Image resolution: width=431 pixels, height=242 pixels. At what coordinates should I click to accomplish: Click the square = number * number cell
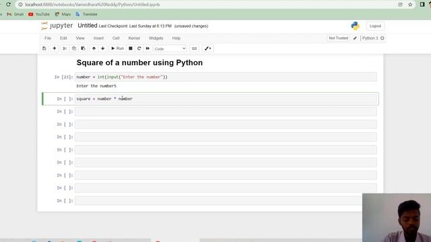tap(226, 99)
